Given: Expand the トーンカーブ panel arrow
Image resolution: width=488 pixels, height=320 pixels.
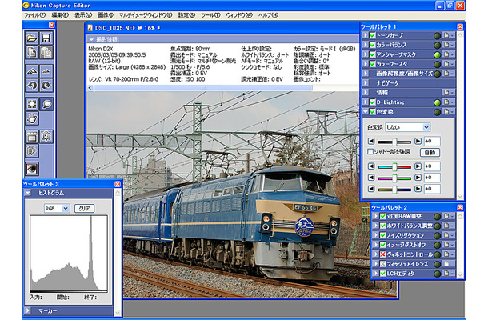Looking at the screenshot, I should (x=365, y=35).
